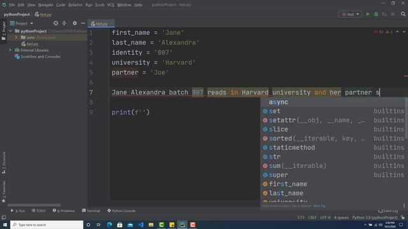
Task: Go to next highlighted error arrow
Action: [x=404, y=32]
